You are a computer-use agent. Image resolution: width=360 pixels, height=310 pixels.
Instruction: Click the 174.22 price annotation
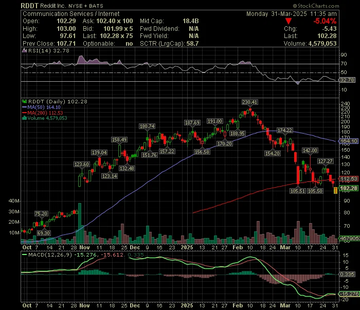285,131
